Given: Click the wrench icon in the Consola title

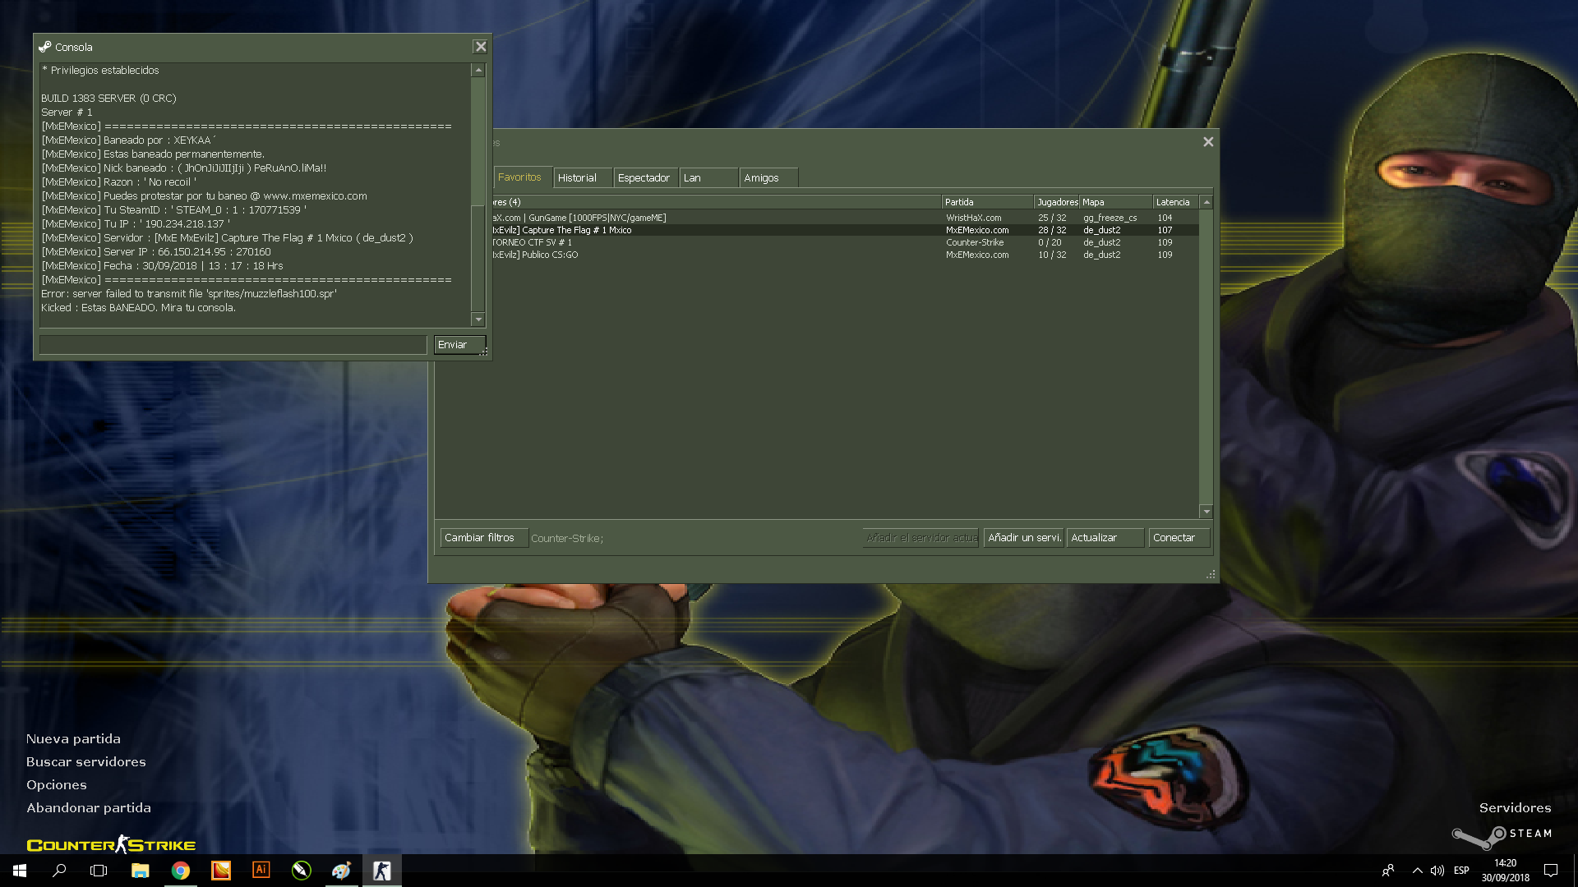Looking at the screenshot, I should (45, 47).
